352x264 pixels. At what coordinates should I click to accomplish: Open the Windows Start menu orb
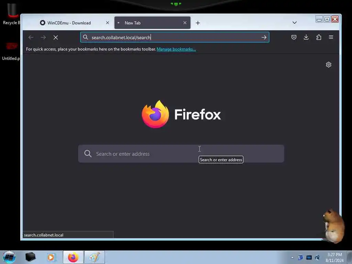(9, 257)
